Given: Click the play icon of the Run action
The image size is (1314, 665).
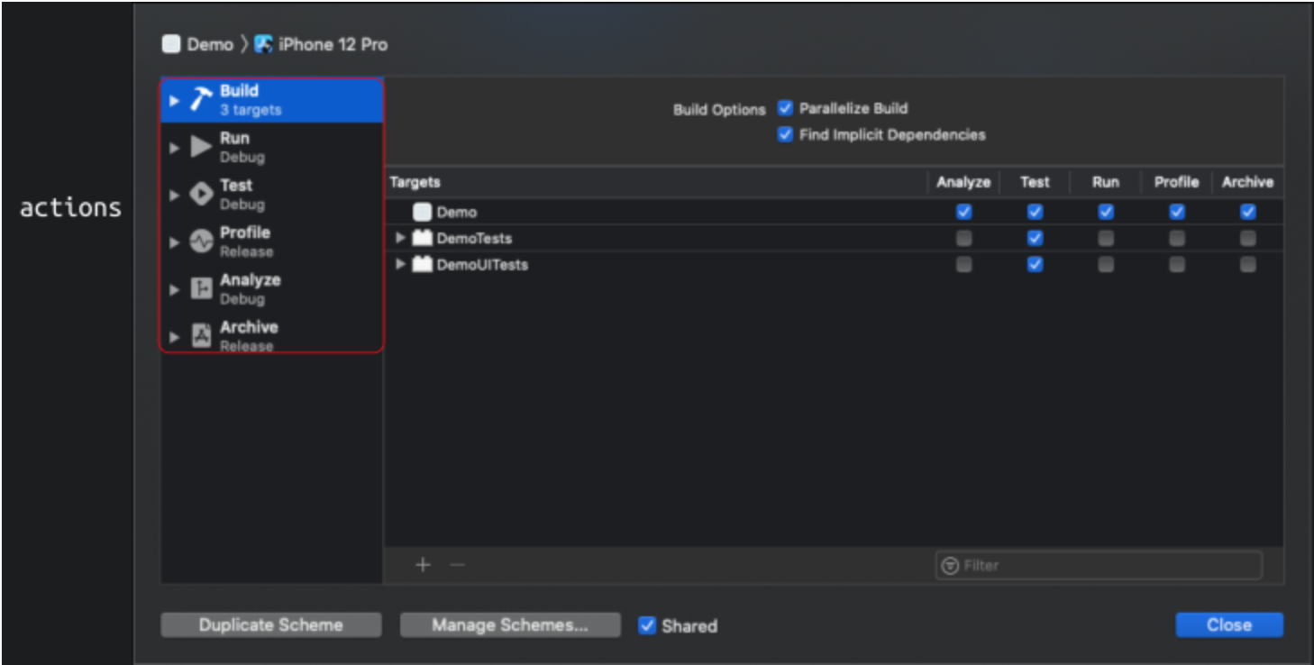Looking at the screenshot, I should pos(201,147).
